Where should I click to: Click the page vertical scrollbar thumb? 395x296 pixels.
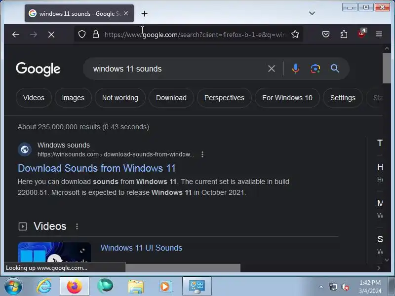pos(387,68)
